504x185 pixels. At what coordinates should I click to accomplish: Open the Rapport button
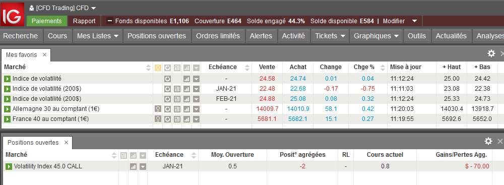click(84, 21)
